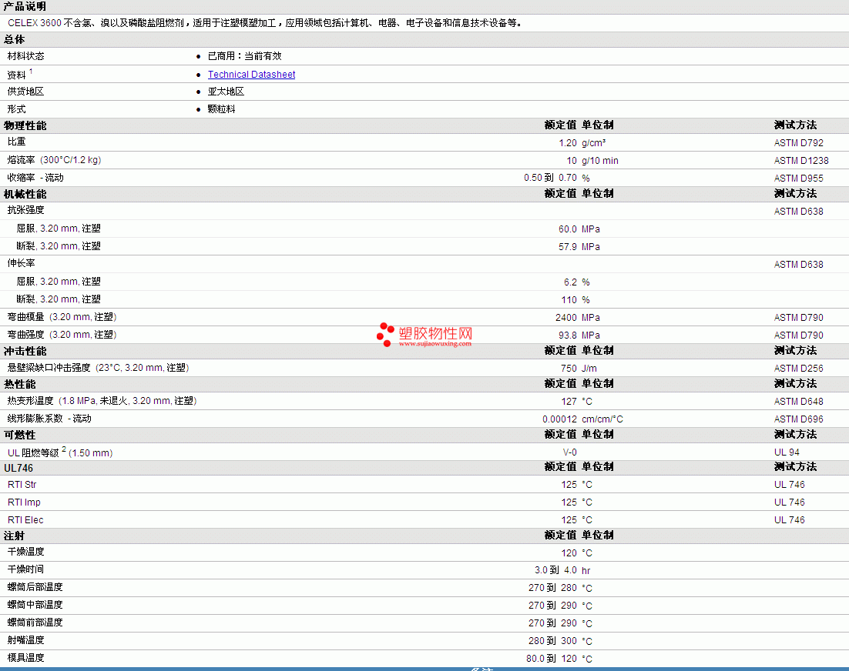849x671 pixels.
Task: Select the 线形膨胀系数 value 0.00012
Action: [x=560, y=419]
